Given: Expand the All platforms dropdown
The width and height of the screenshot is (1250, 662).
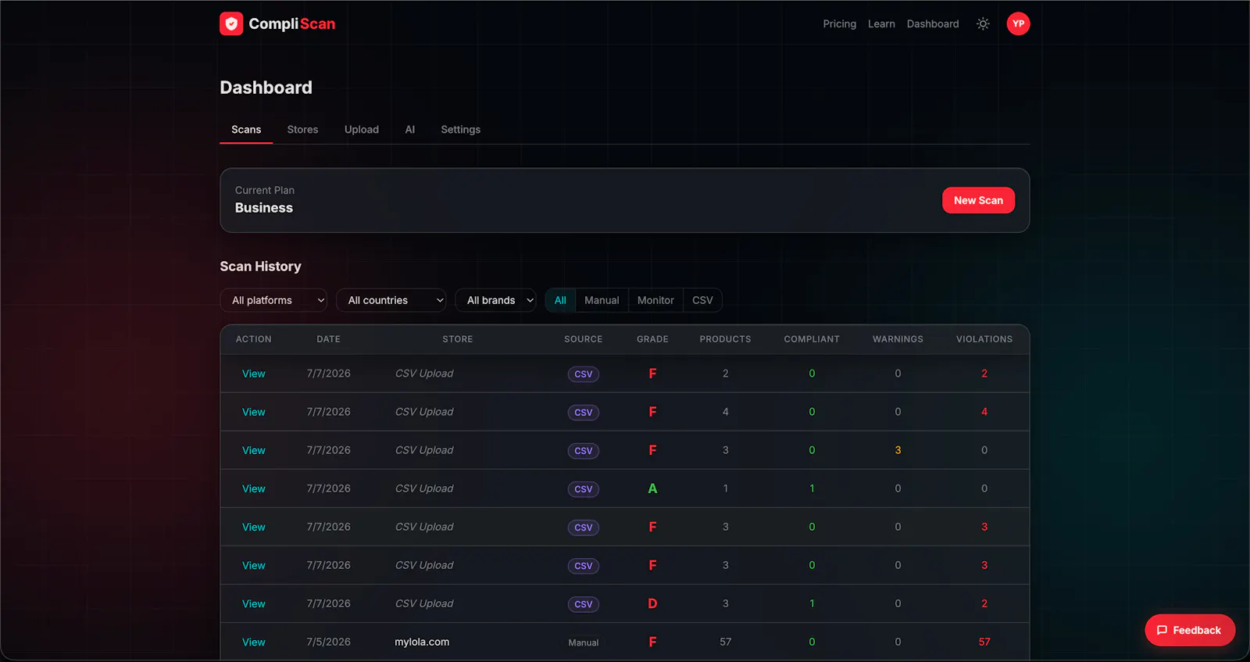Looking at the screenshot, I should pos(273,300).
